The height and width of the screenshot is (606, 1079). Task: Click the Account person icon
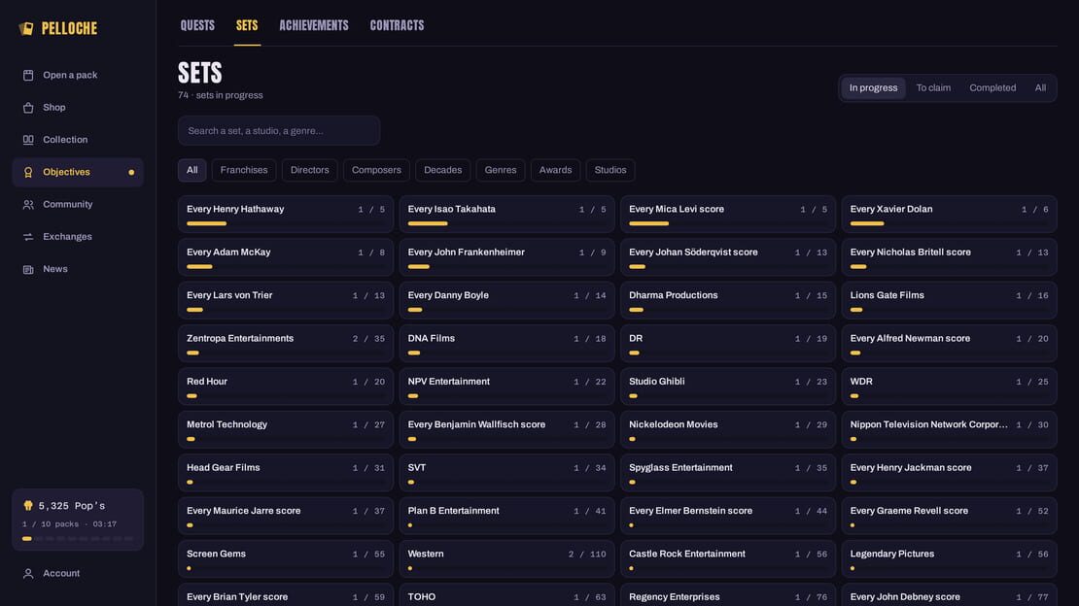[28, 573]
